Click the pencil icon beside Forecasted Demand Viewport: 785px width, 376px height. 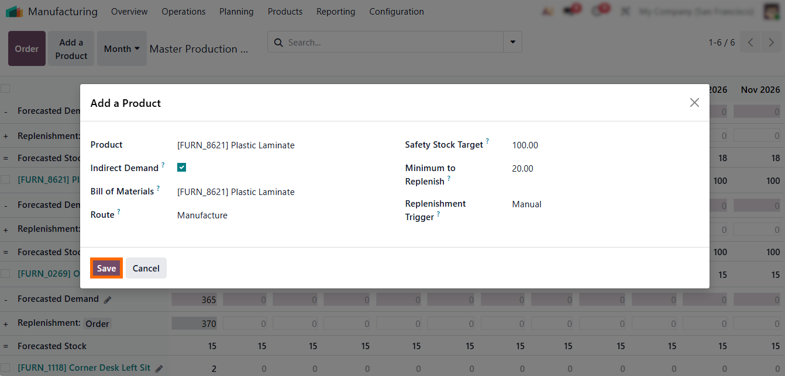(x=108, y=300)
